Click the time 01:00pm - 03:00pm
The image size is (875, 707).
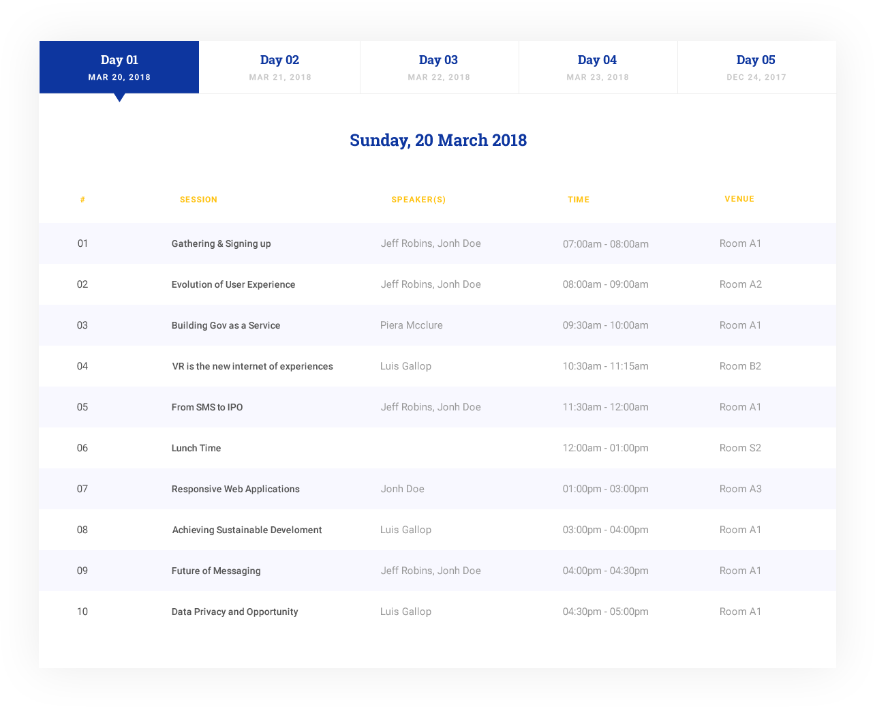pyautogui.click(x=606, y=489)
